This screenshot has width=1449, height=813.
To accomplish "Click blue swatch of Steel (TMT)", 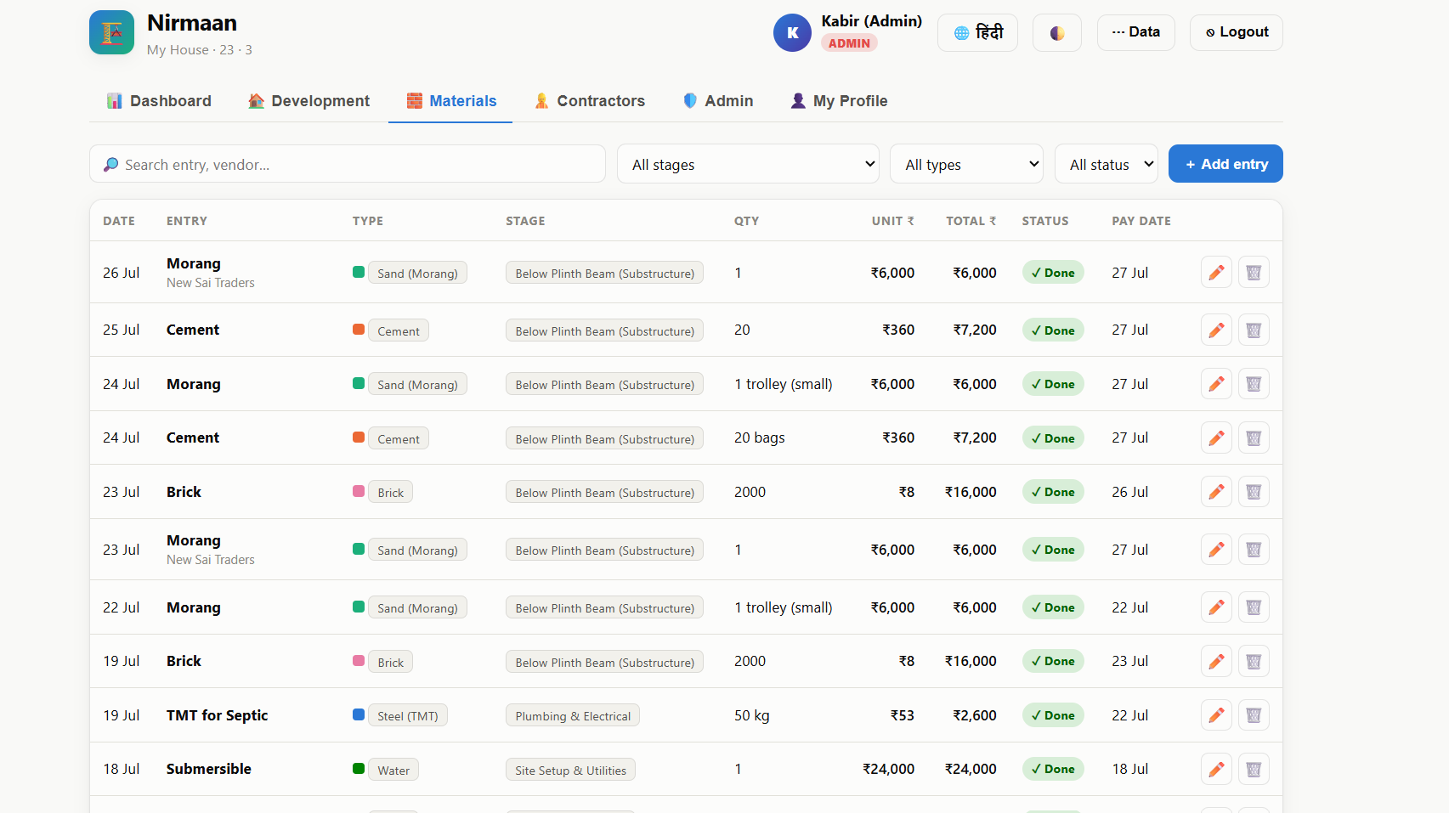I will click(x=359, y=714).
